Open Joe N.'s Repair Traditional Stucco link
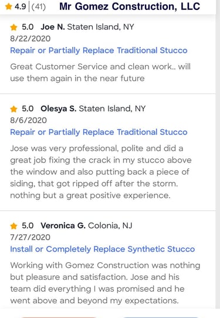This screenshot has height=318, width=220. [99, 50]
